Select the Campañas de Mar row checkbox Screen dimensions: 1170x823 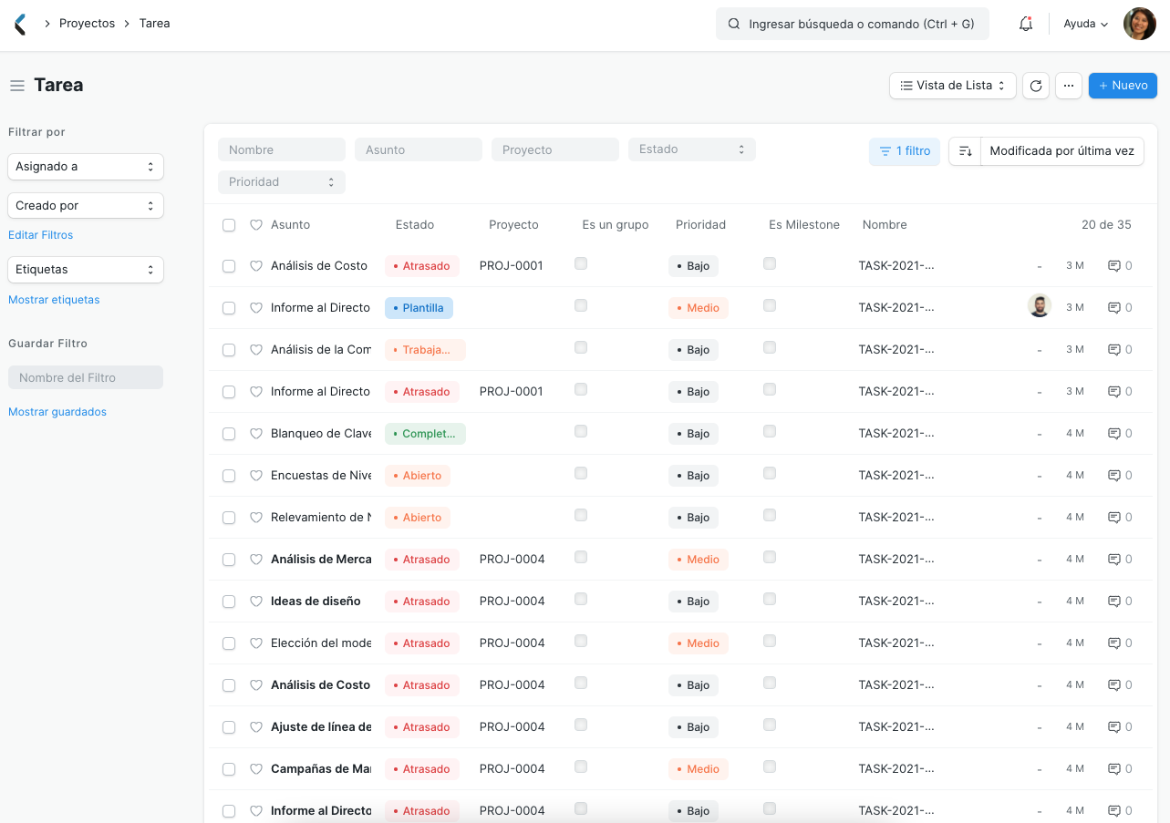click(x=229, y=769)
